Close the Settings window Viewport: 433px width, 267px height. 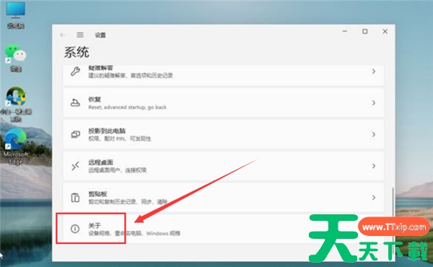click(x=385, y=32)
